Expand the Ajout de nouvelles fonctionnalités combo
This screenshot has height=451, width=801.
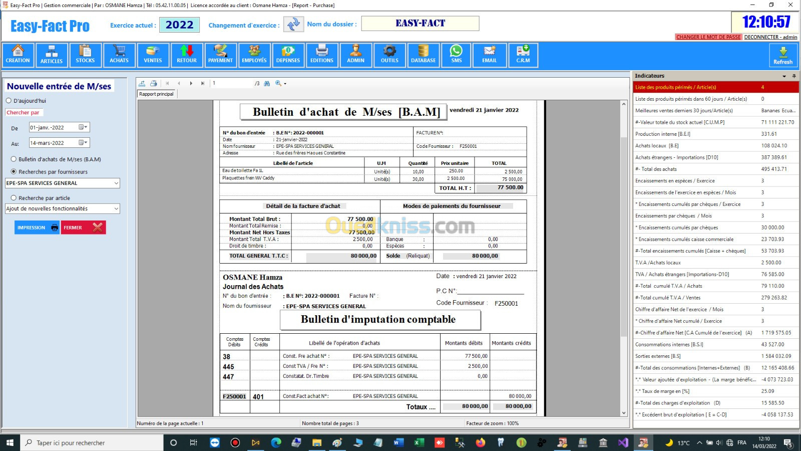(116, 209)
